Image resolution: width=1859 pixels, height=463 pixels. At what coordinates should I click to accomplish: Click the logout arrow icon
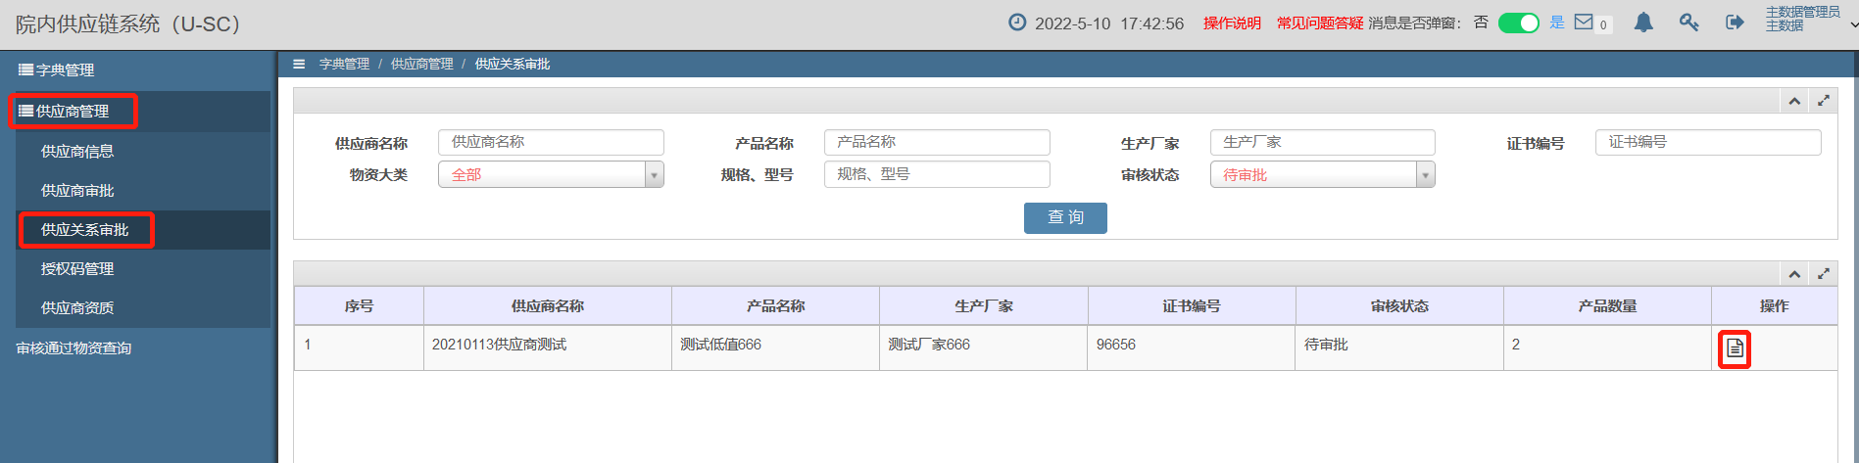1735,22
